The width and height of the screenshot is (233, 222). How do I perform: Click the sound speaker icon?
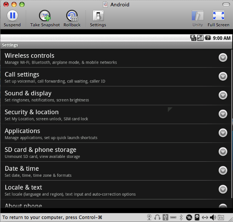click(x=213, y=217)
